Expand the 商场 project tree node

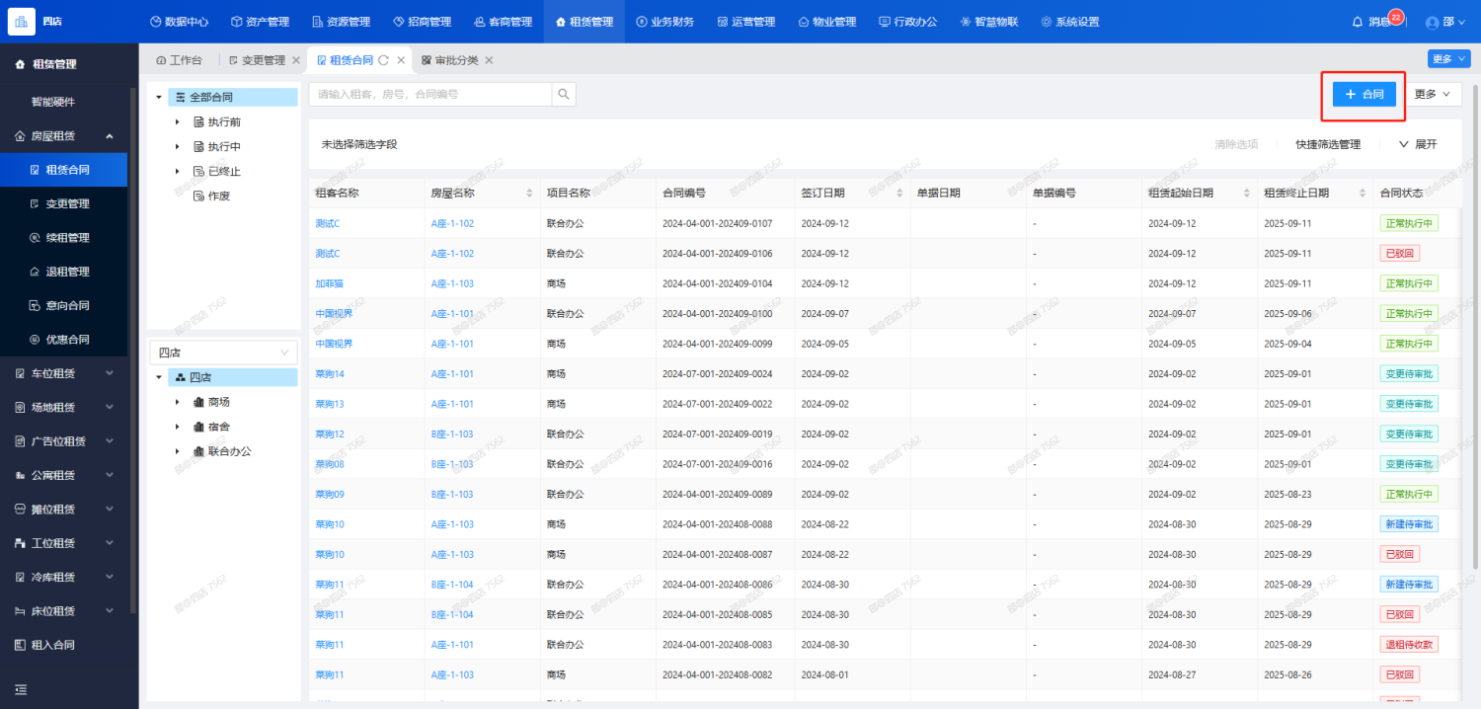point(177,402)
